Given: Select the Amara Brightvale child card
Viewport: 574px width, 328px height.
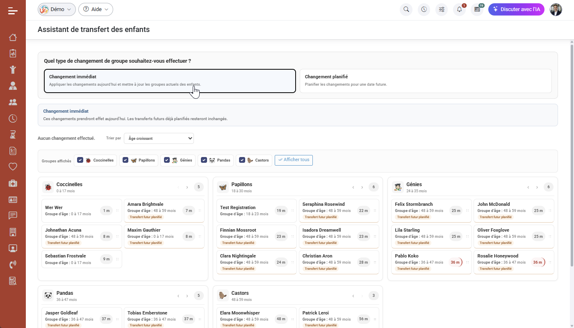Looking at the screenshot, I should 164,211.
